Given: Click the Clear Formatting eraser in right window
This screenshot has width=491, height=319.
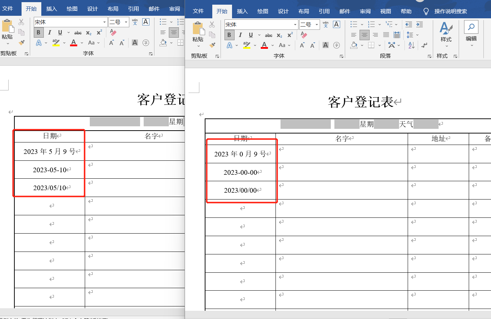Looking at the screenshot, I should 304,35.
